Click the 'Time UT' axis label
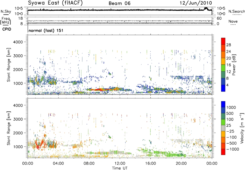 (120, 168)
